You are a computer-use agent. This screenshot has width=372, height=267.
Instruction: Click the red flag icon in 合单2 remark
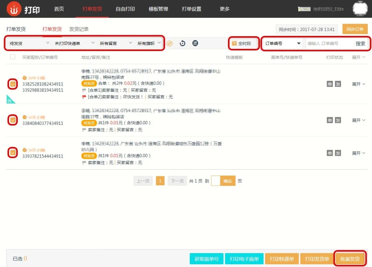click(x=84, y=97)
